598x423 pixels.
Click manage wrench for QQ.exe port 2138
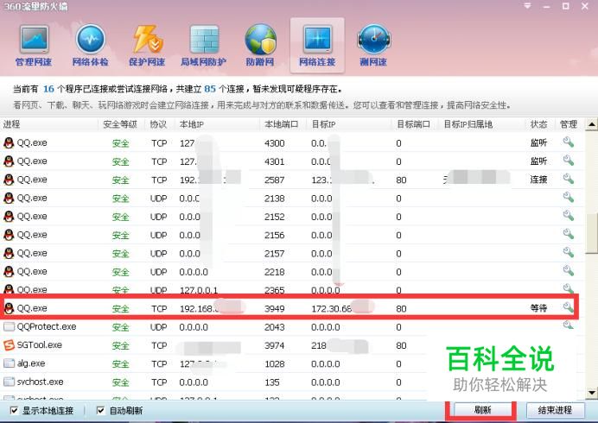569,198
